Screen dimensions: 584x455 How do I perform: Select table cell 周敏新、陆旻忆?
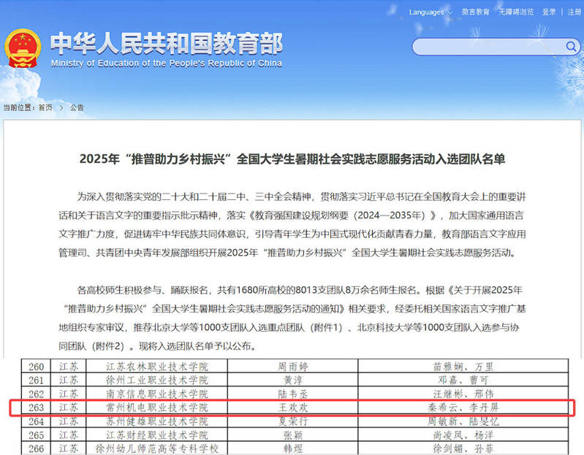pyautogui.click(x=463, y=421)
